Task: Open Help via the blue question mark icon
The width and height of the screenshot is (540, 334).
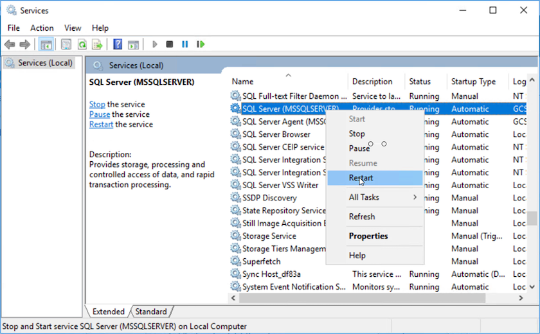Action: coord(118,44)
